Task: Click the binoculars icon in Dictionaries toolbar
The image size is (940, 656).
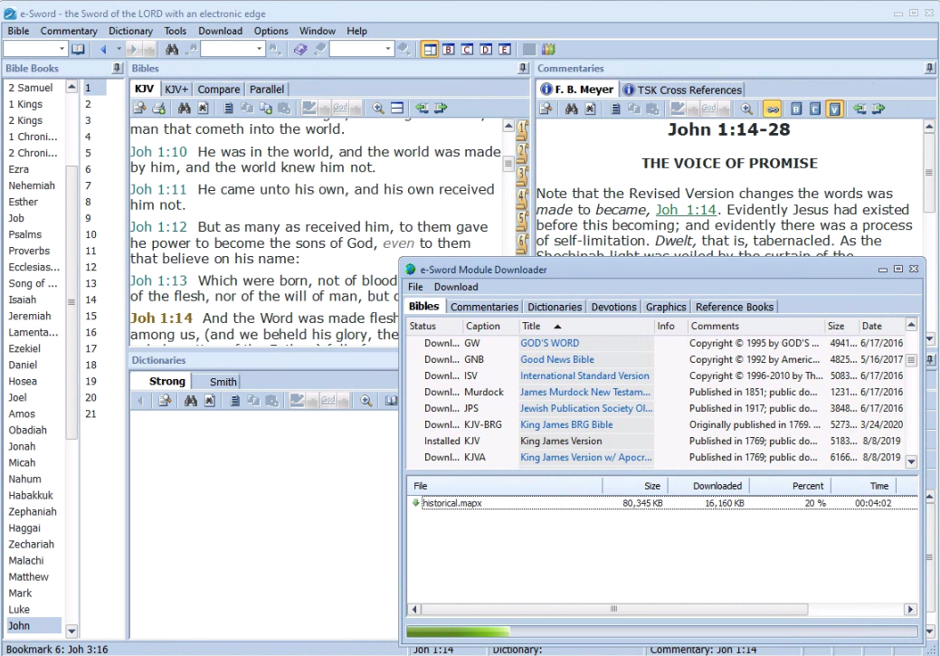Action: pos(191,400)
